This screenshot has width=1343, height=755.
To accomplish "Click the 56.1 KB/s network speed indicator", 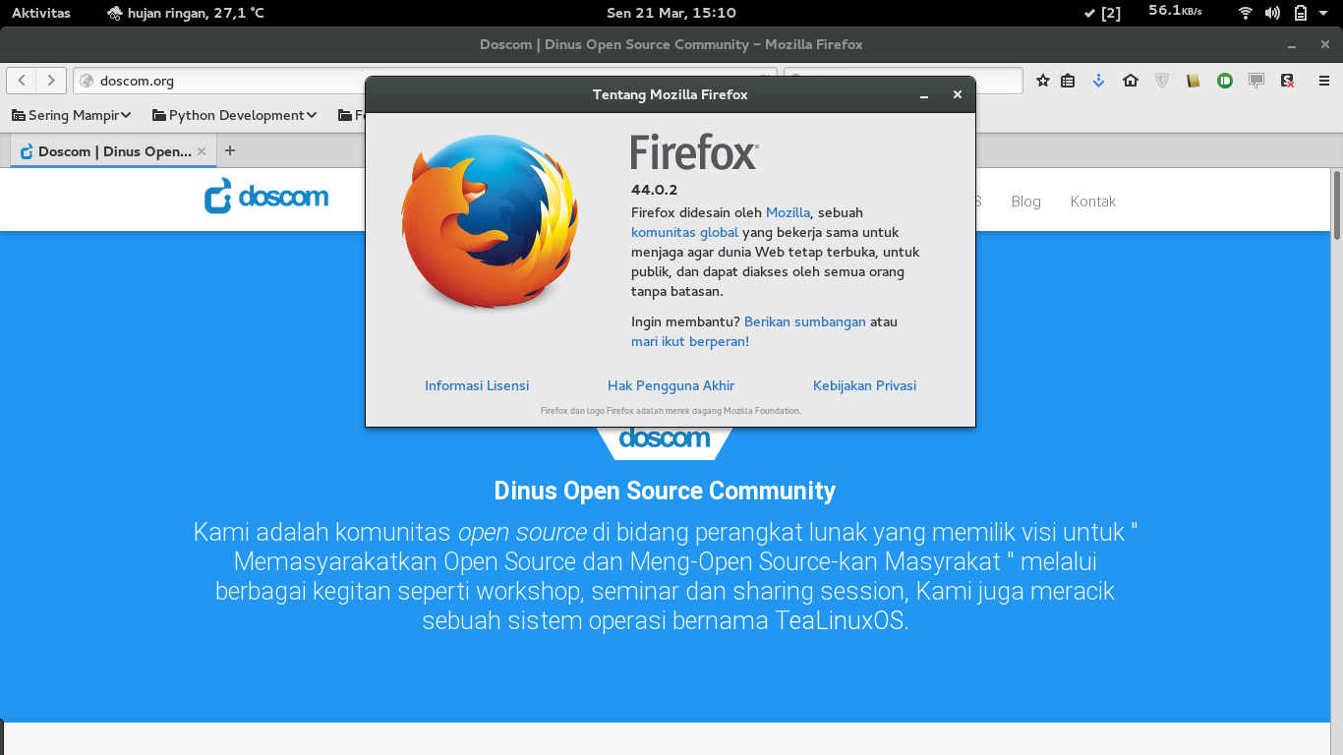I will tap(1175, 11).
